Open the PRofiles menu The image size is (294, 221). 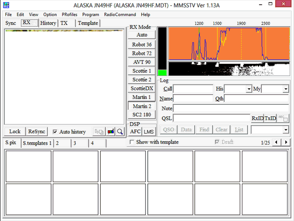pos(69,14)
